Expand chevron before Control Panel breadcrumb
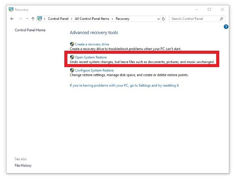Viewport: 236px width, 180px height. tap(45, 19)
